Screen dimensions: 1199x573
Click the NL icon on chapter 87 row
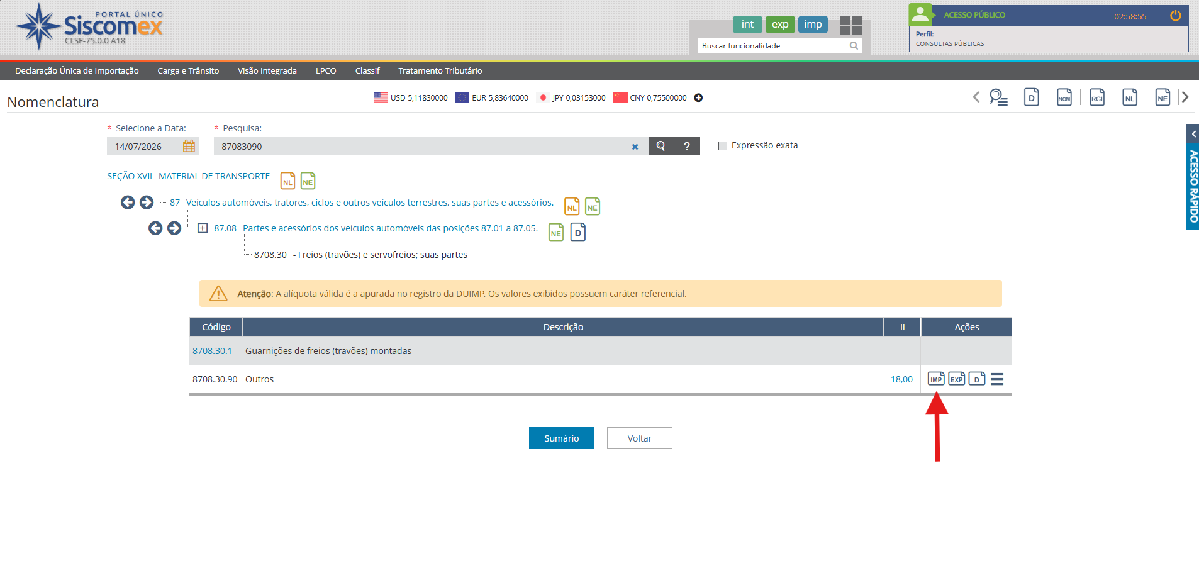(572, 206)
